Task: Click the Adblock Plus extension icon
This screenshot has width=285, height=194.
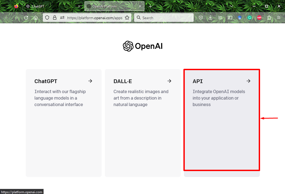Action: pos(259,18)
